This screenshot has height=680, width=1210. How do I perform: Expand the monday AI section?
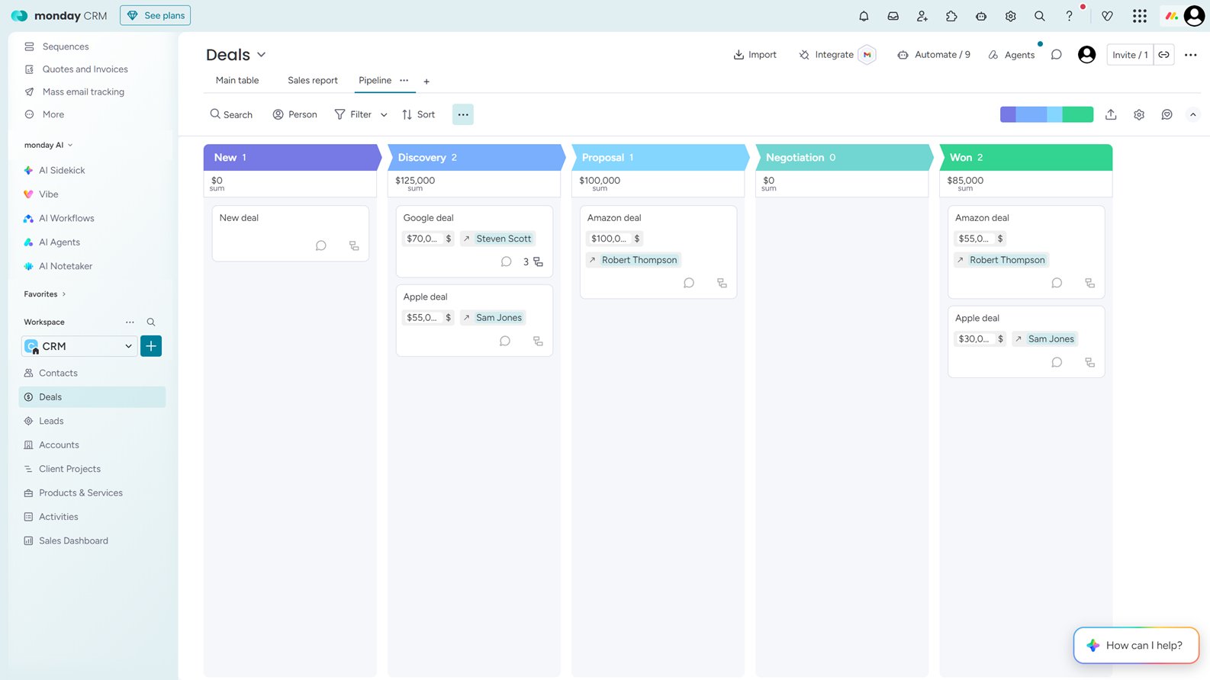tap(48, 145)
